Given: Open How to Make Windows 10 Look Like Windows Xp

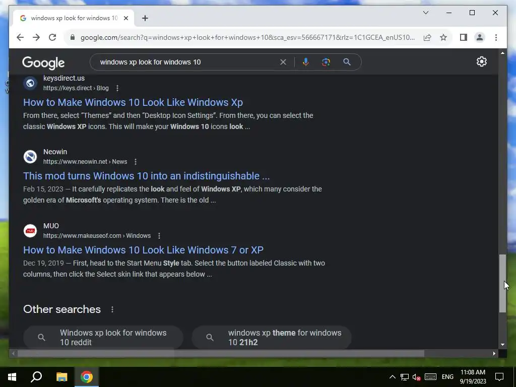Looking at the screenshot, I should pos(133,102).
